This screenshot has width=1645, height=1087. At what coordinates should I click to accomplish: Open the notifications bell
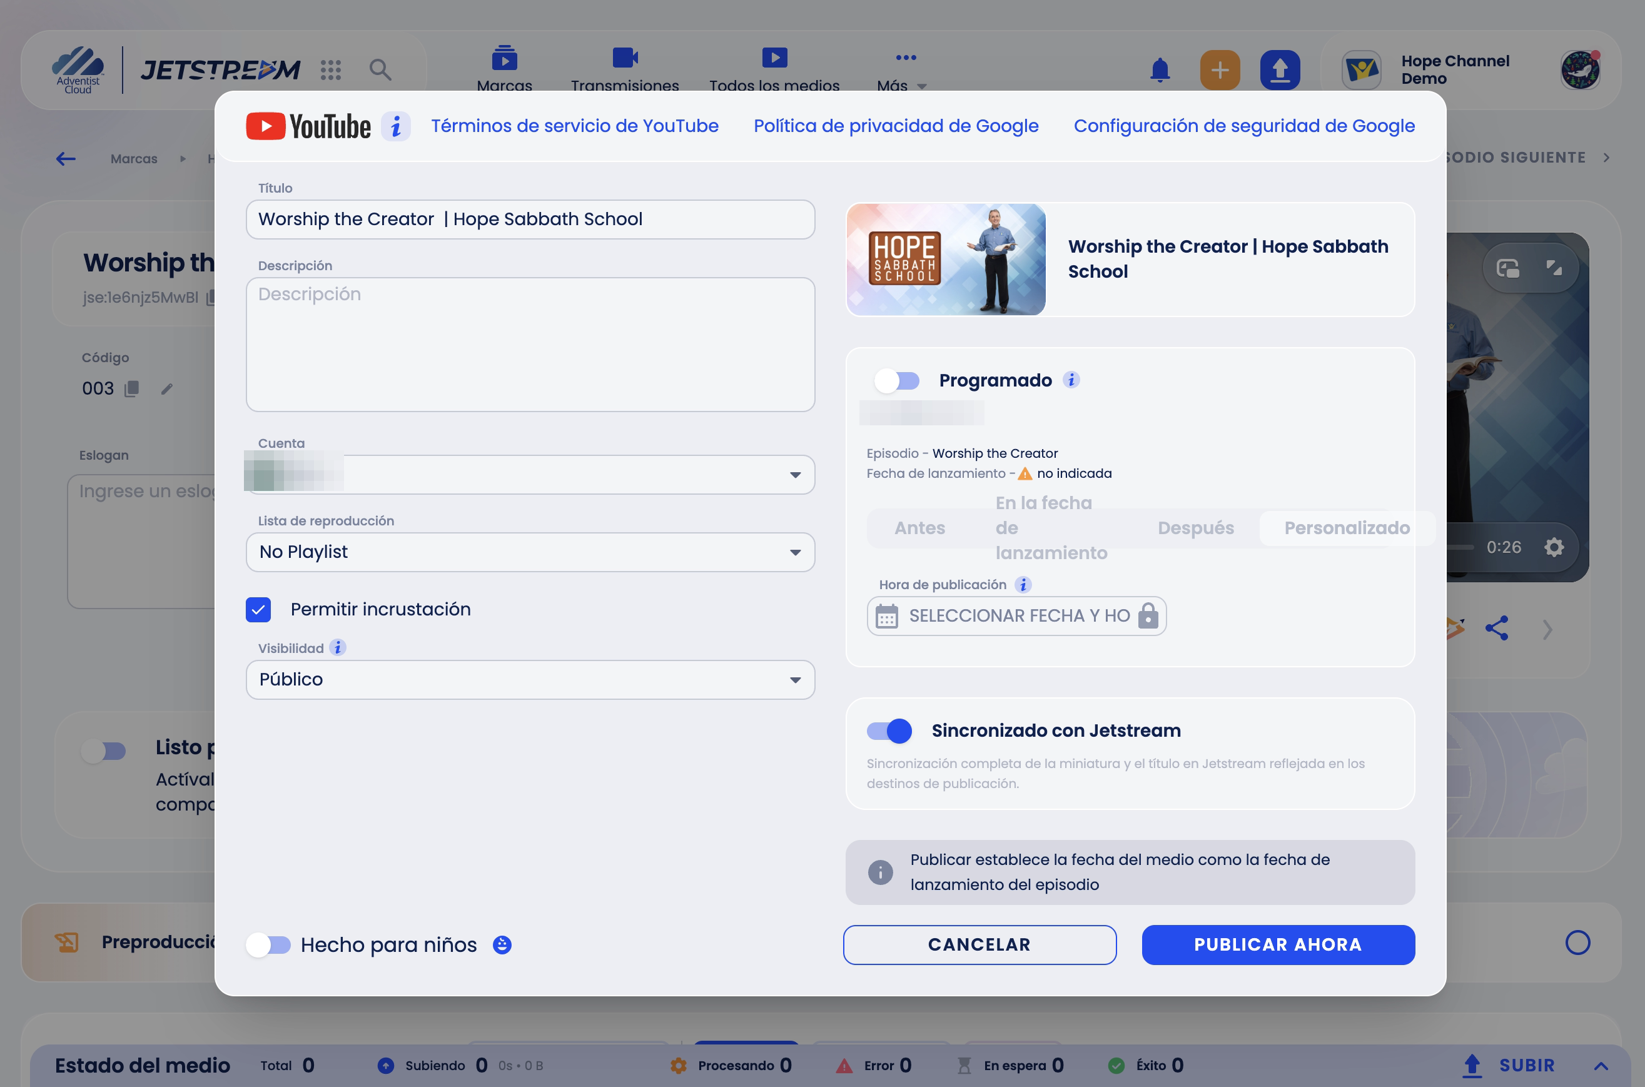coord(1160,70)
